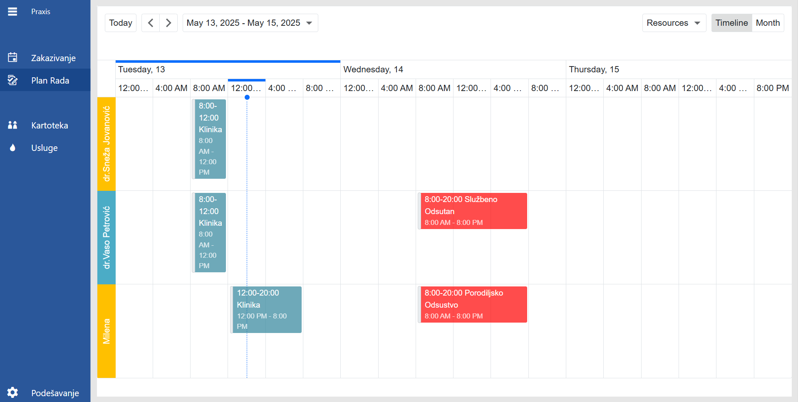Click the Usluge droplet icon
This screenshot has height=402, width=798.
pyautogui.click(x=12, y=148)
